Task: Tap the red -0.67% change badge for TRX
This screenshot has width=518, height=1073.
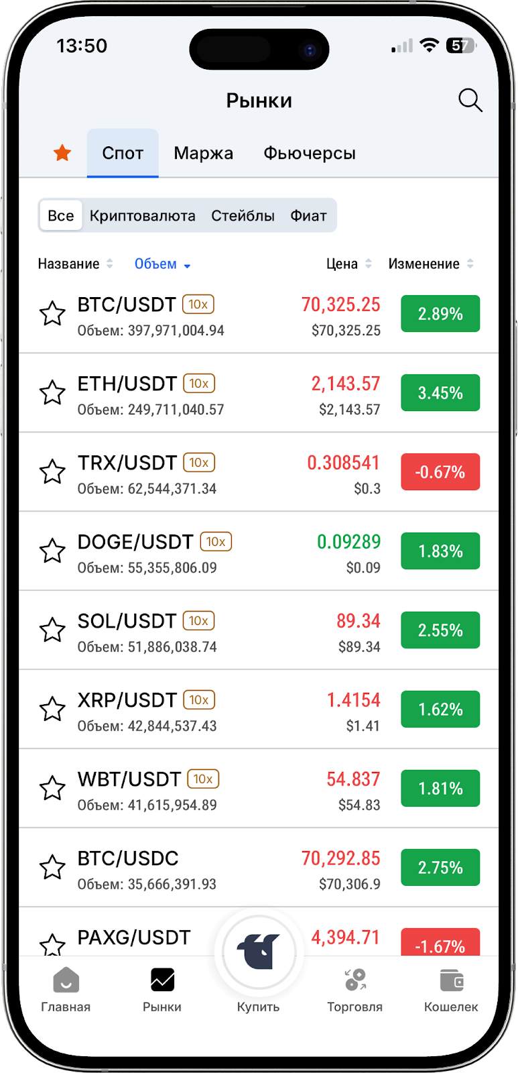Action: 440,472
